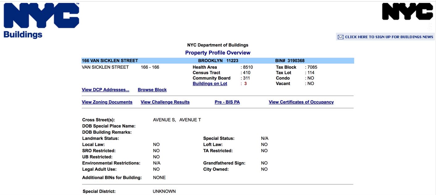The height and width of the screenshot is (195, 436).
Task: Open the Browse Block link
Action: coord(152,90)
